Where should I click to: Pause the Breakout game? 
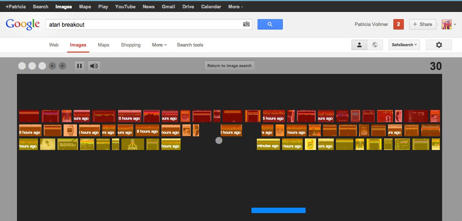click(79, 66)
